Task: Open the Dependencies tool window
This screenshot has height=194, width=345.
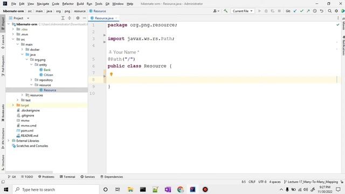Action: click(x=112, y=177)
